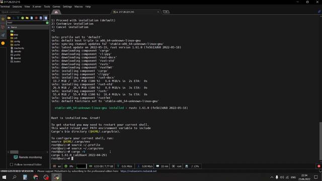Select the .bashrc file in file list

coord(16,61)
